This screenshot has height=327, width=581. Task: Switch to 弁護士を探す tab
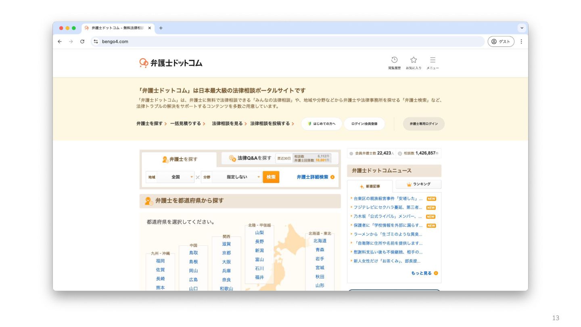pyautogui.click(x=179, y=159)
